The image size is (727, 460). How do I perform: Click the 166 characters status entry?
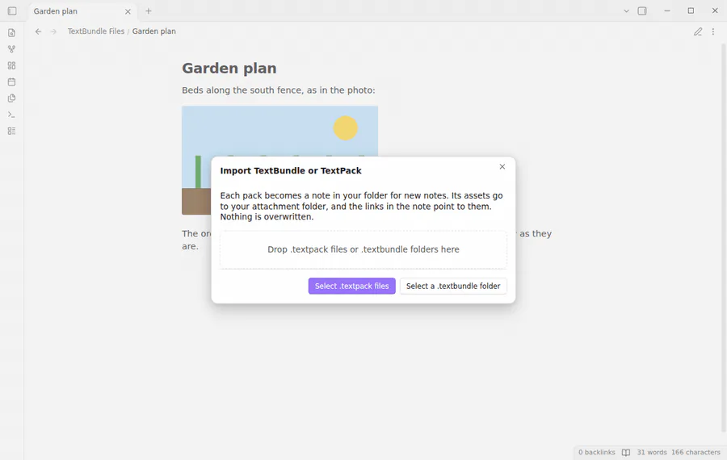[695, 452]
